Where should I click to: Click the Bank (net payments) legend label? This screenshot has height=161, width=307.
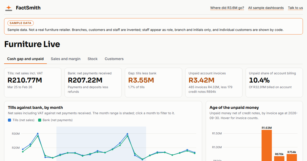pyautogui.click(x=58, y=120)
